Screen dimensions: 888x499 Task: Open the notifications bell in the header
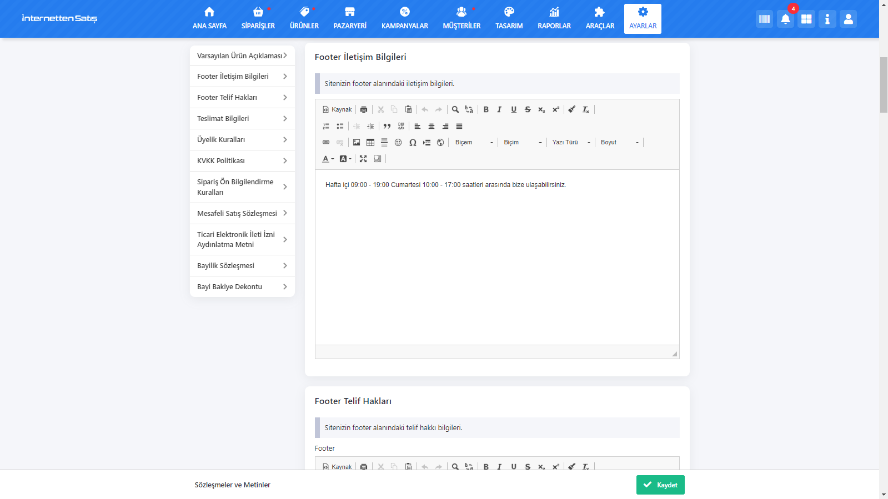point(785,19)
